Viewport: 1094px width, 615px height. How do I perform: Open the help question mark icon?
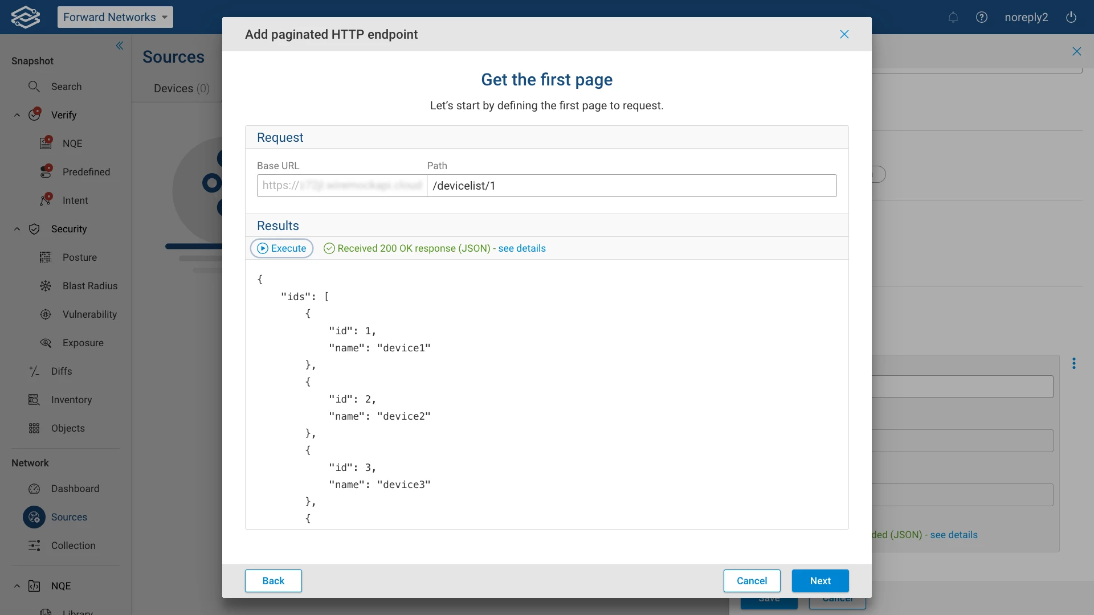tap(981, 17)
